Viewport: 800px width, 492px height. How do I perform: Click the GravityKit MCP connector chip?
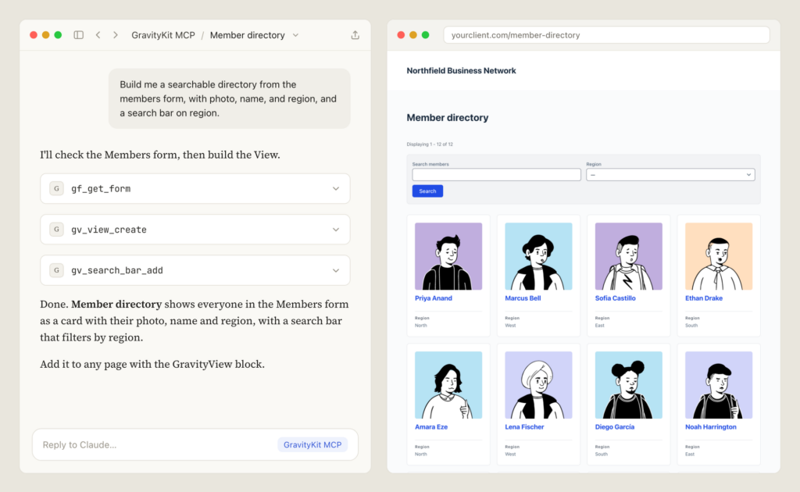(x=312, y=444)
